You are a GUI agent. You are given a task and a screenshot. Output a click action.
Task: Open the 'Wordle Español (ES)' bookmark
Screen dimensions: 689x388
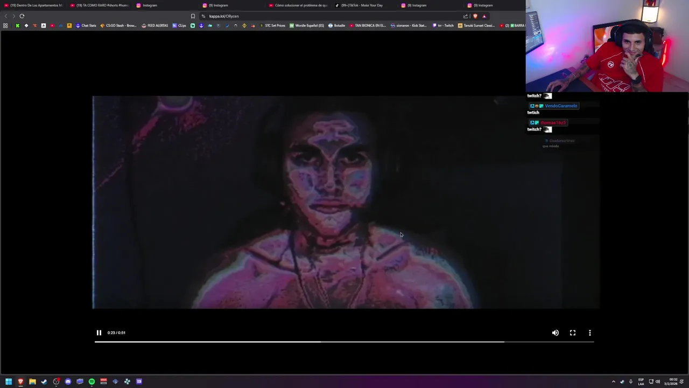point(307,25)
